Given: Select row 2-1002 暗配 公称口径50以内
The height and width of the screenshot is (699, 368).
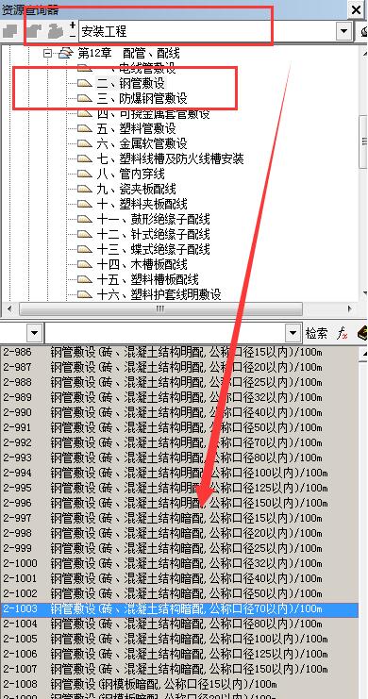Looking at the screenshot, I should [x=179, y=593].
